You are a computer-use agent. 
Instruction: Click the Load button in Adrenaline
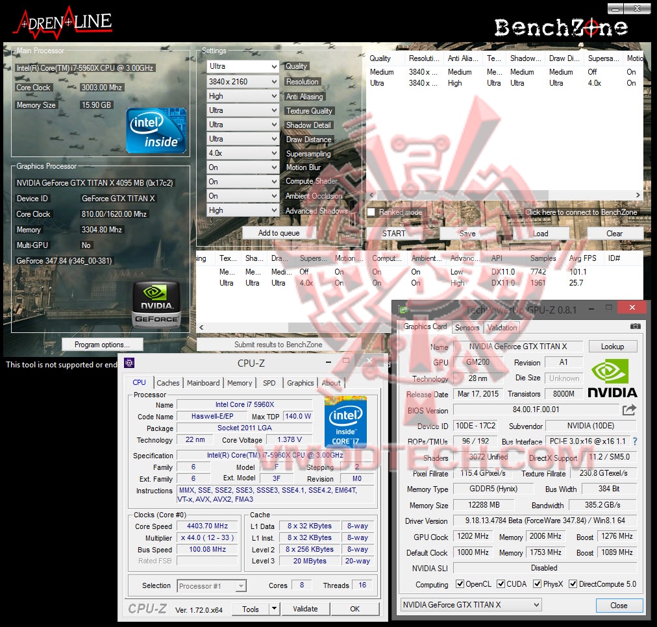coord(540,233)
